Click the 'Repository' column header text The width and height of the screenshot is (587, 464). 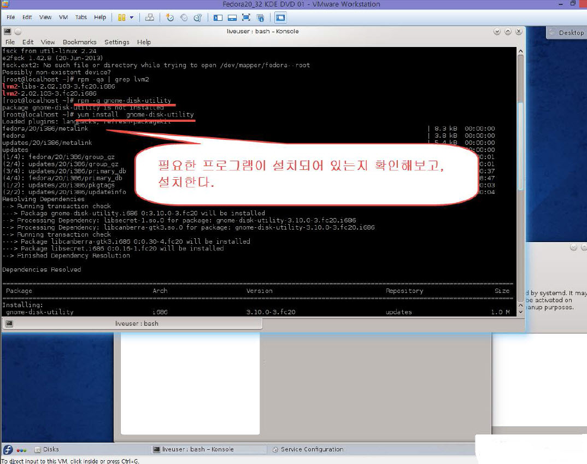coord(404,291)
